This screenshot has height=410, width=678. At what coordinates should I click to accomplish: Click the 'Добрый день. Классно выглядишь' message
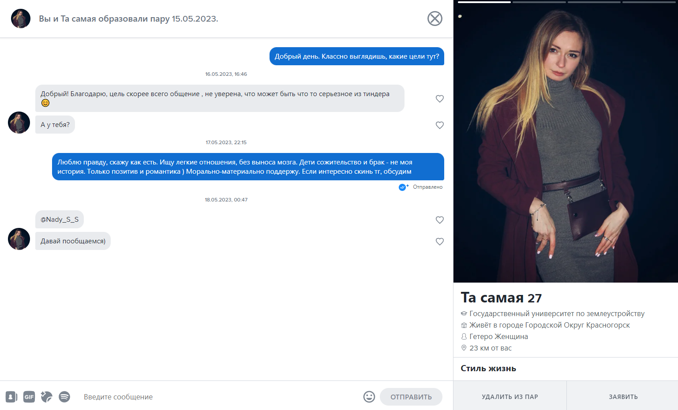click(x=357, y=56)
